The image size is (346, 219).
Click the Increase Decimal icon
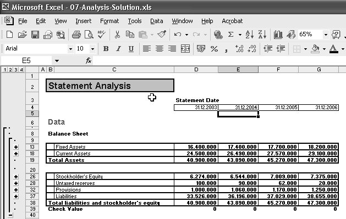pyautogui.click(x=239, y=49)
